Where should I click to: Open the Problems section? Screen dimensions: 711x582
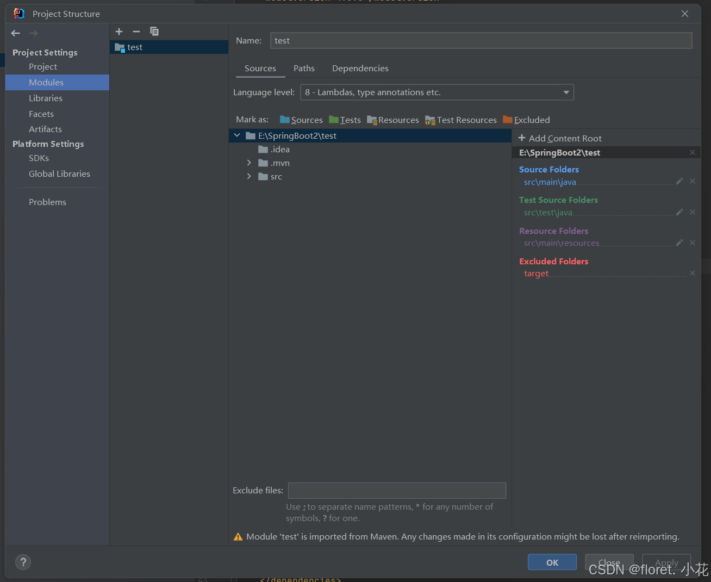pos(47,202)
